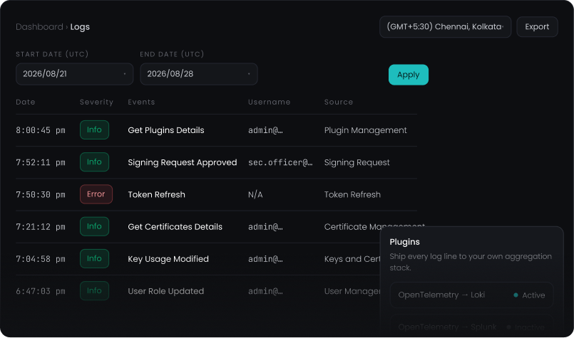
Task: Select the 8:00:45 pm timestamp
Action: (41, 130)
